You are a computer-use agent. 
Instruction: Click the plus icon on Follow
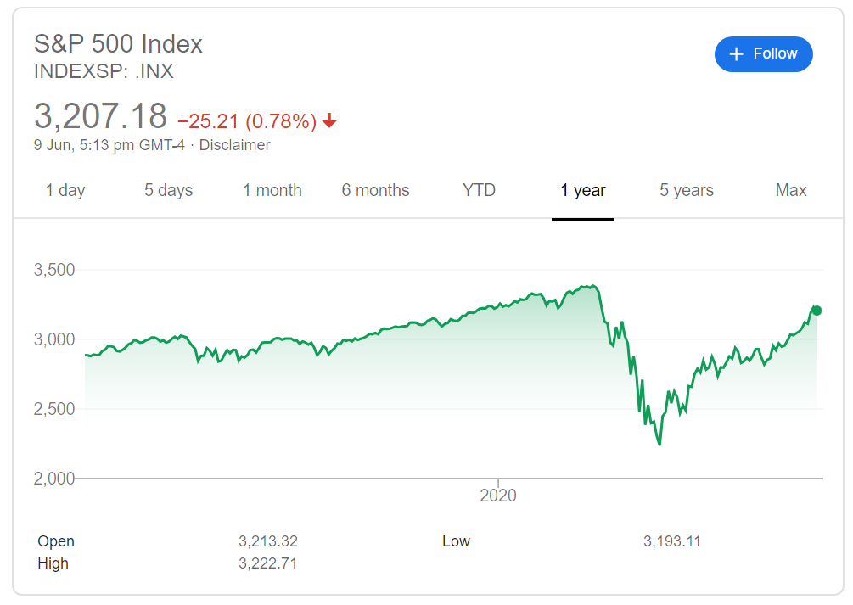(737, 54)
